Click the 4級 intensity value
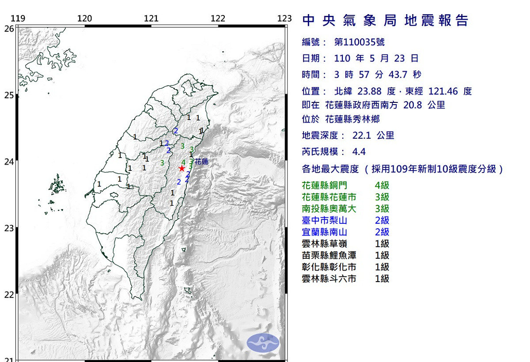 382,185
